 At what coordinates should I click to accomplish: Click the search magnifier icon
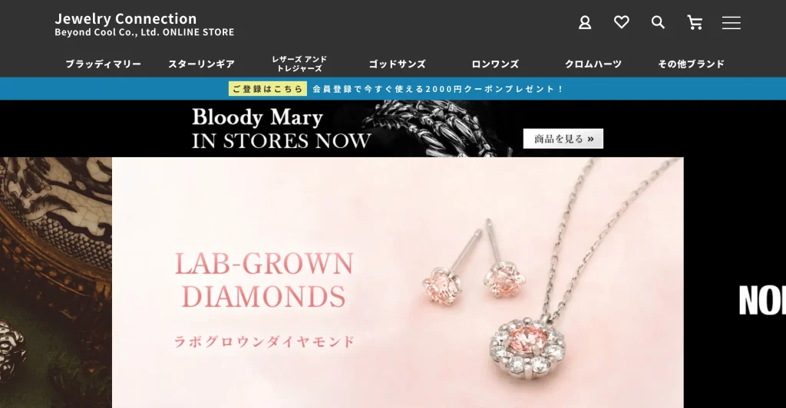click(658, 22)
